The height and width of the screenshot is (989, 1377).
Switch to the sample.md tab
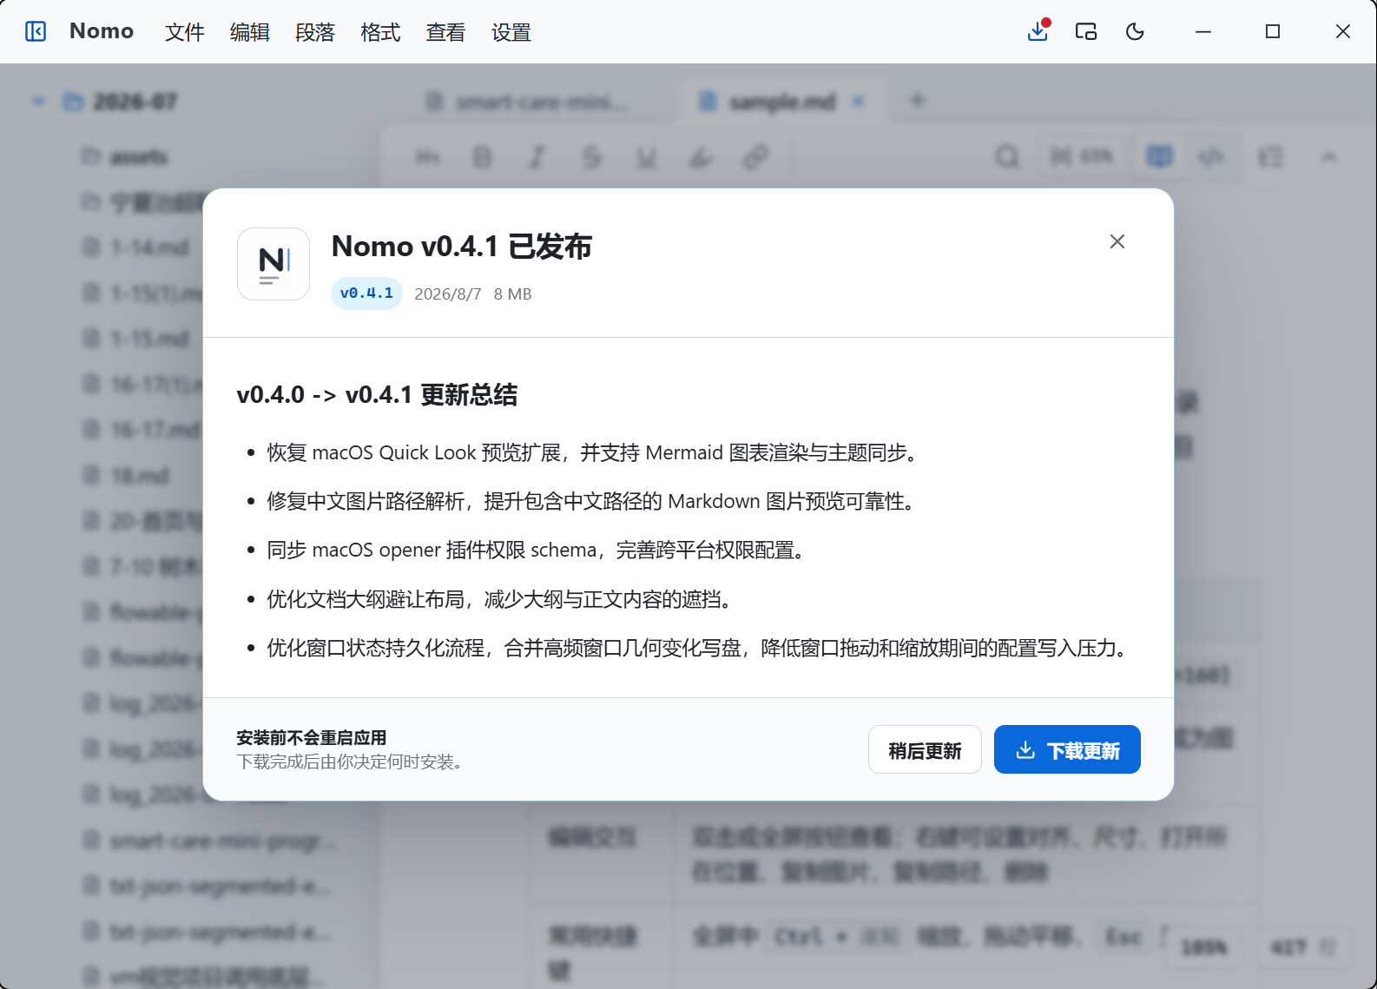(781, 102)
